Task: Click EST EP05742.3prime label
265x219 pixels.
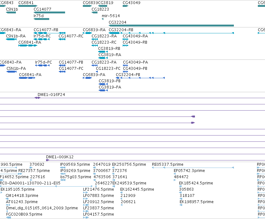Action: point(189,171)
